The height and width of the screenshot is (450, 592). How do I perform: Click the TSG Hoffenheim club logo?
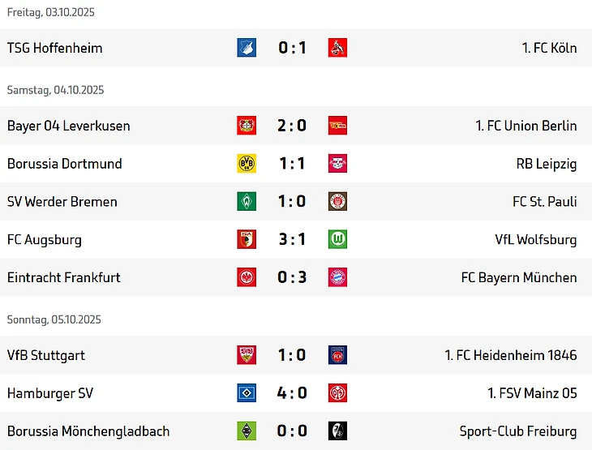247,48
